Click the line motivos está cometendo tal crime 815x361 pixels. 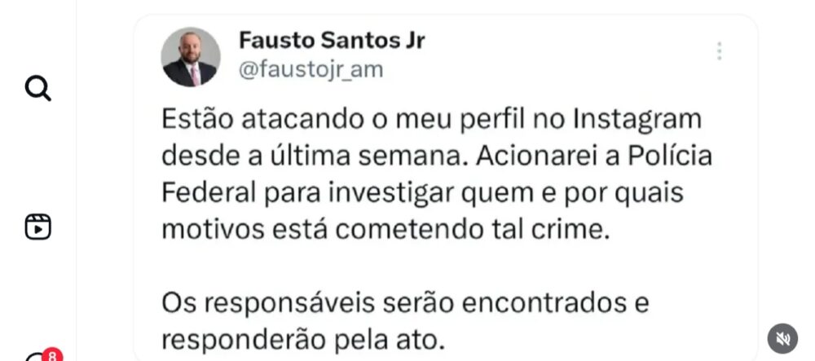coord(385,230)
